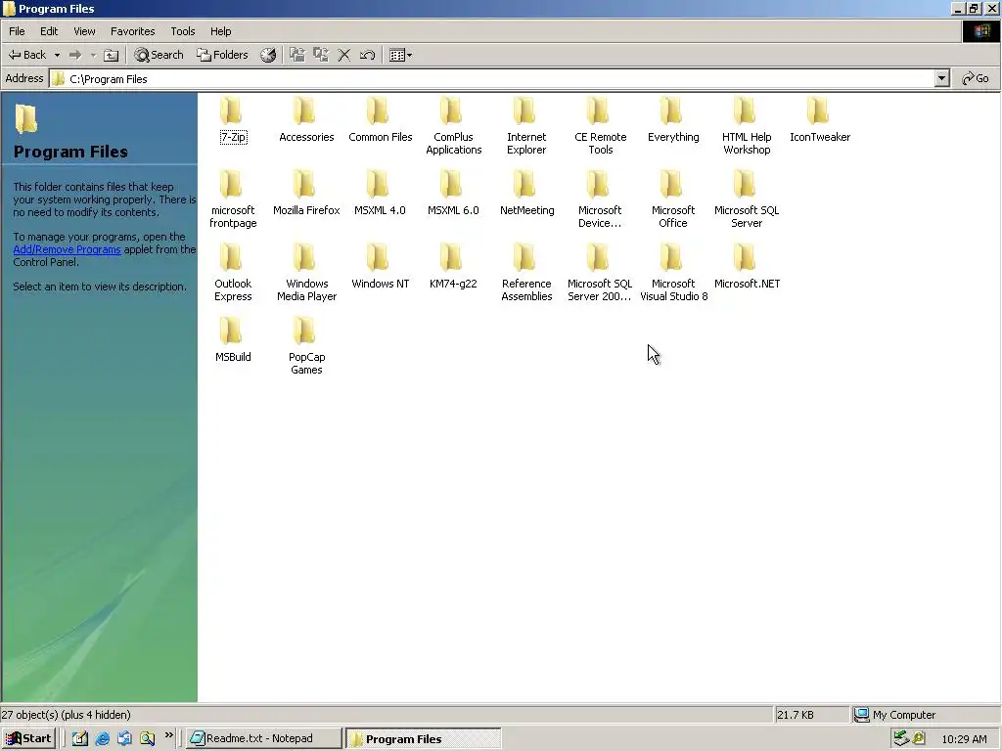This screenshot has width=1002, height=751.
Task: Click the History toolbar icon
Action: (x=268, y=55)
